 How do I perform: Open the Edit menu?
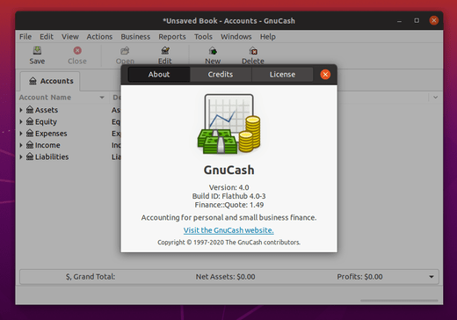point(47,37)
